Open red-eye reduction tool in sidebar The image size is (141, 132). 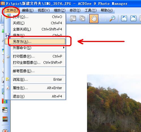[5, 130]
